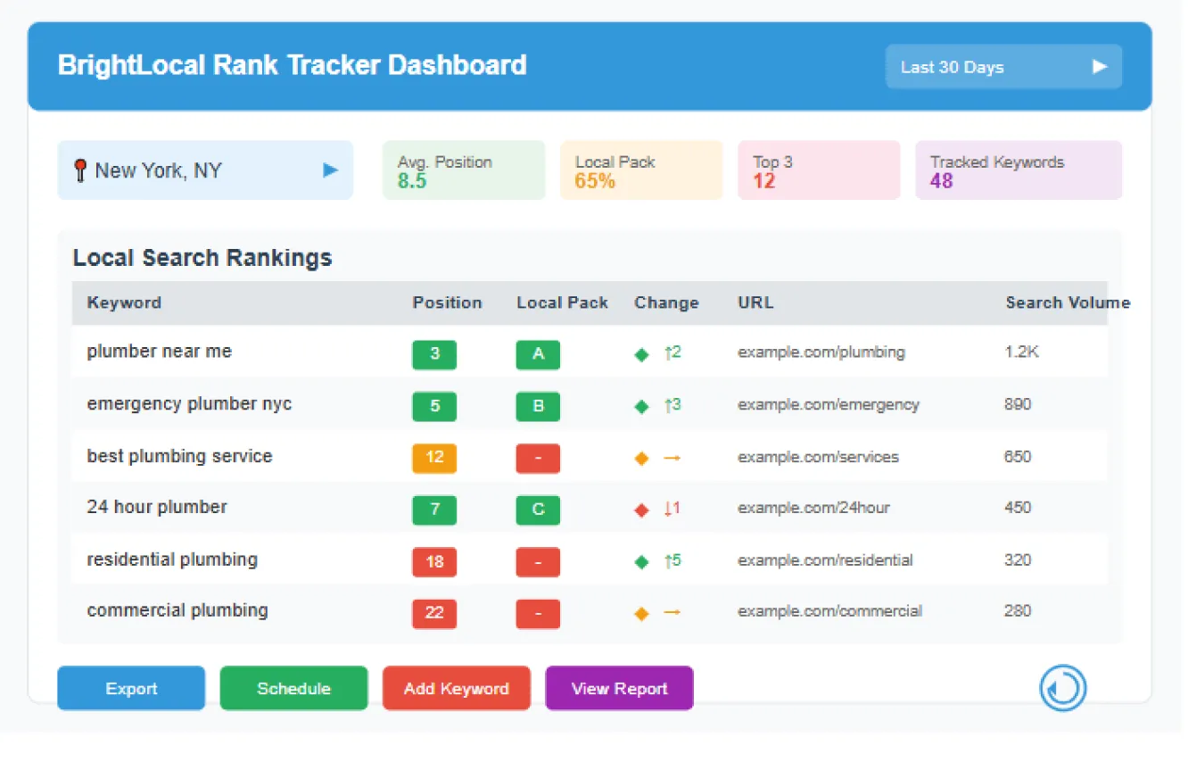This screenshot has height=779, width=1188.
Task: Open example.com/plumbing URL link
Action: point(821,352)
